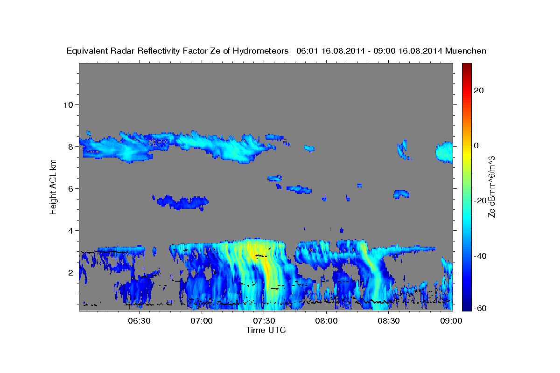560x373 pixels.
Task: Click the height tick label '2'
Action: click(x=71, y=272)
